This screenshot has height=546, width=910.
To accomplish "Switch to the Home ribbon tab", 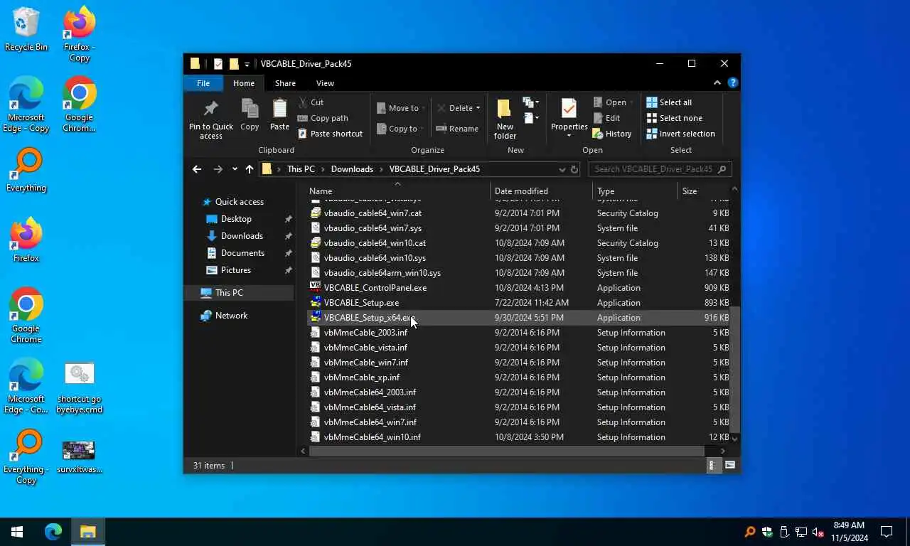I will (x=244, y=83).
